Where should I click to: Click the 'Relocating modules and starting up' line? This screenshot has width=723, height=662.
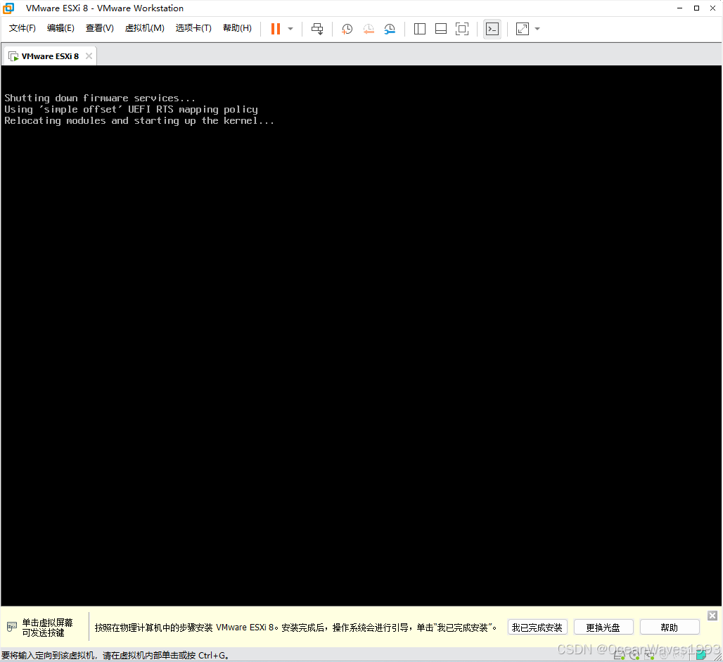point(139,120)
